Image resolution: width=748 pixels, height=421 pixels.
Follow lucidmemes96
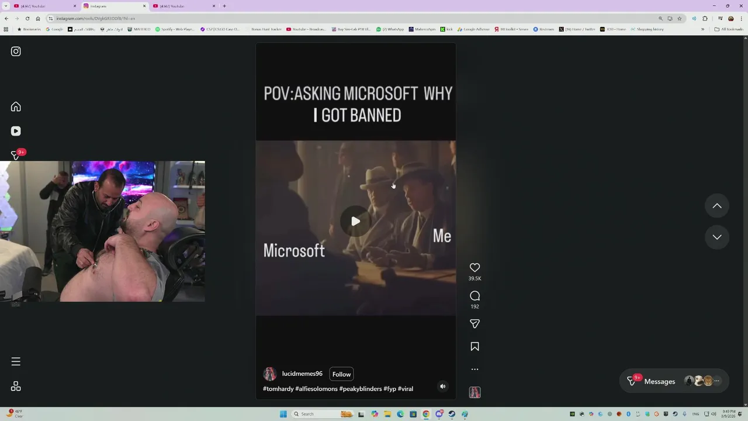tap(341, 374)
